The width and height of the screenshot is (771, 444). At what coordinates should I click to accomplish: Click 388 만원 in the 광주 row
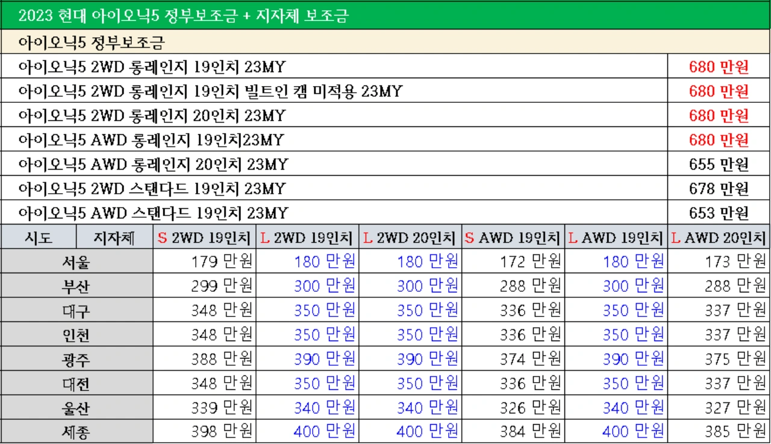click(222, 359)
